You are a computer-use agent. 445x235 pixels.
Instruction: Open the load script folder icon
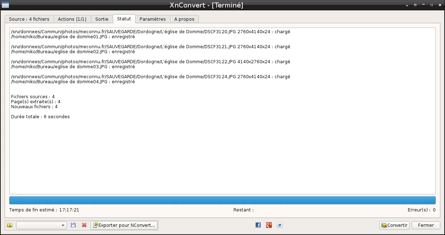(x=10, y=225)
